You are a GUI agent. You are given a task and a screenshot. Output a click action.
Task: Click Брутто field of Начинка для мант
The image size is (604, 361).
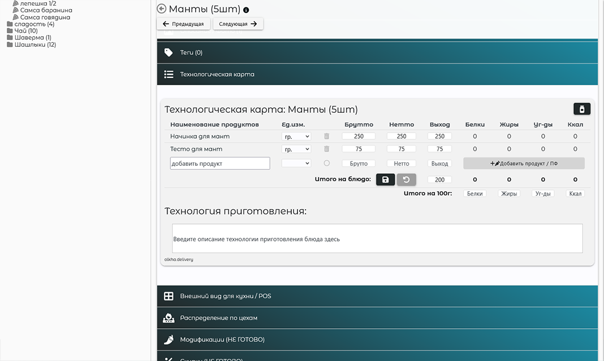359,137
